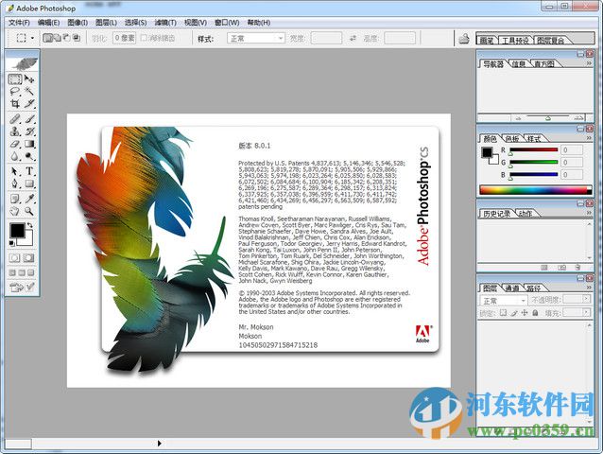Select the Slice tool
The width and height of the screenshot is (603, 454).
29,103
